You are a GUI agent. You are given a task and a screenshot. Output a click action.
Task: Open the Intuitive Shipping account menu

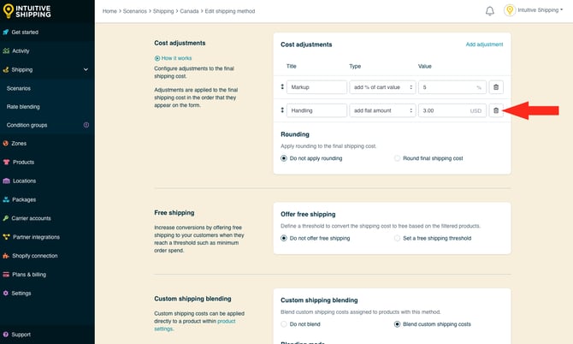point(540,10)
